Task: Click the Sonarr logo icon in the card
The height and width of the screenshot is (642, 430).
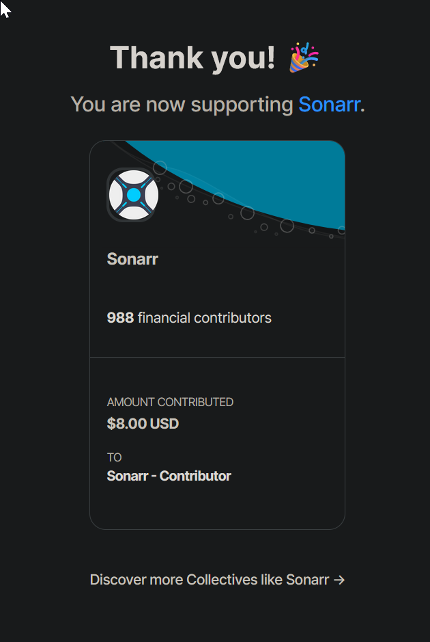Action: coord(133,195)
